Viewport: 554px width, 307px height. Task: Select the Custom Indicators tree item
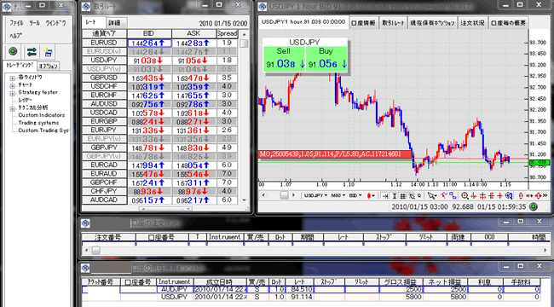pyautogui.click(x=42, y=115)
